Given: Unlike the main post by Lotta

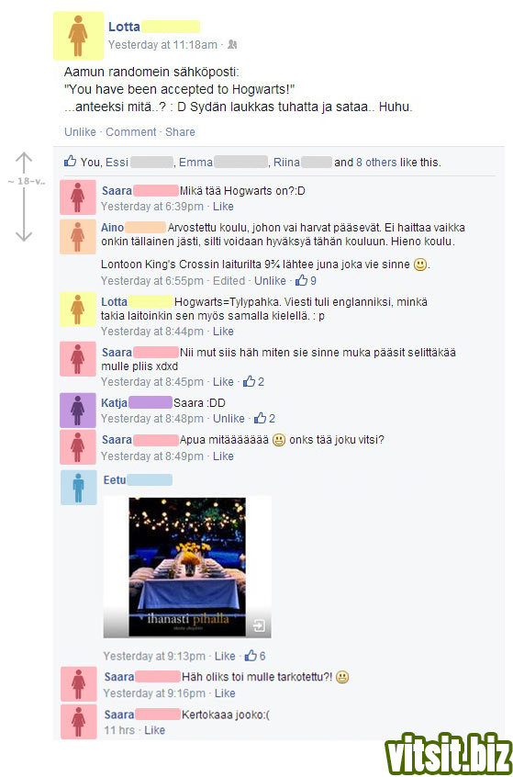Looking at the screenshot, I should click(80, 132).
